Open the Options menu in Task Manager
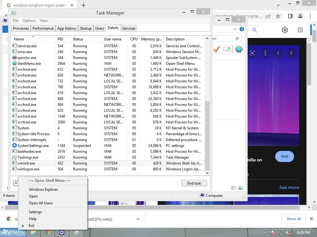Screen dimensions: 317x237 [29, 21]
